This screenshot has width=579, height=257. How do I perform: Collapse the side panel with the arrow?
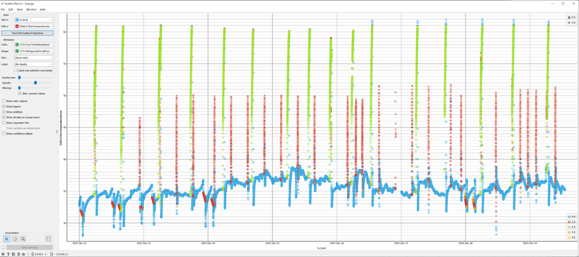click(x=56, y=132)
